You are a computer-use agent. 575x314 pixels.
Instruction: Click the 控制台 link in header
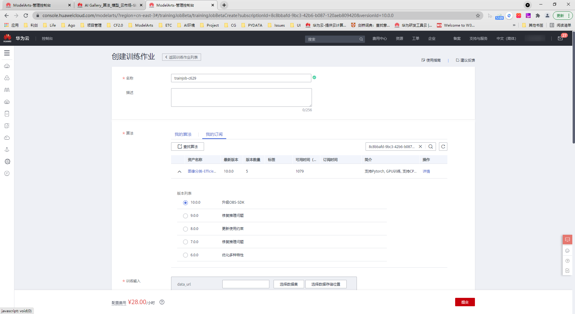(x=47, y=39)
